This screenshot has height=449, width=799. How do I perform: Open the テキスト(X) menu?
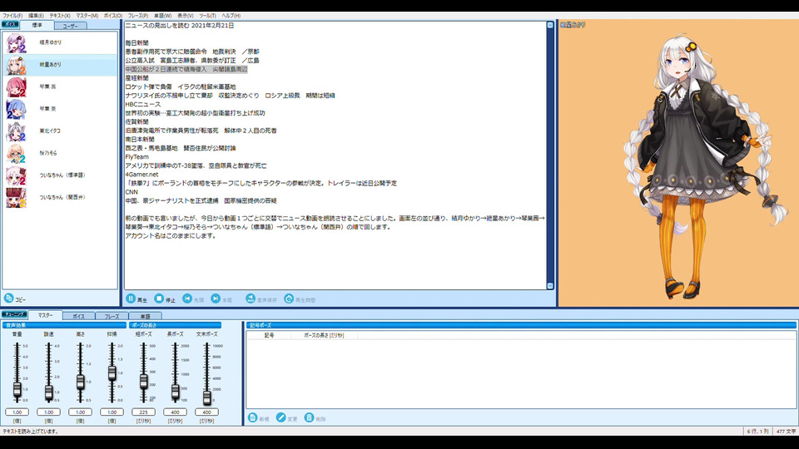tap(60, 16)
